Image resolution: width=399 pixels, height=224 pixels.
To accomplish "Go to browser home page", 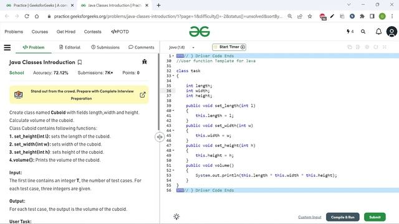I will tap(37, 16).
